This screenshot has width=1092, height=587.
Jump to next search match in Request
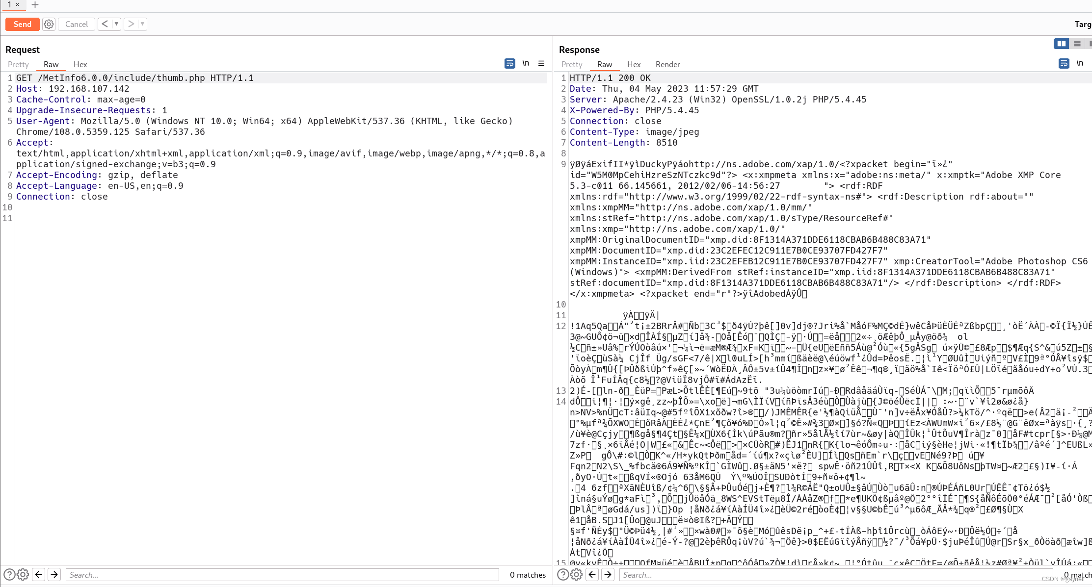click(x=54, y=574)
